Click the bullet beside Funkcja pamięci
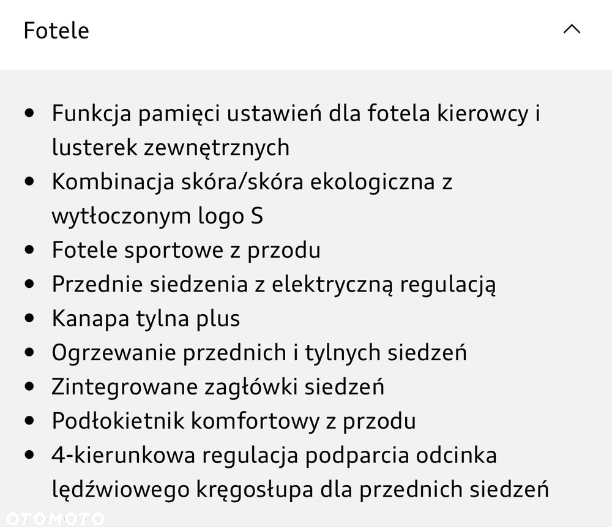Image resolution: width=612 pixels, height=531 pixels. (x=29, y=113)
